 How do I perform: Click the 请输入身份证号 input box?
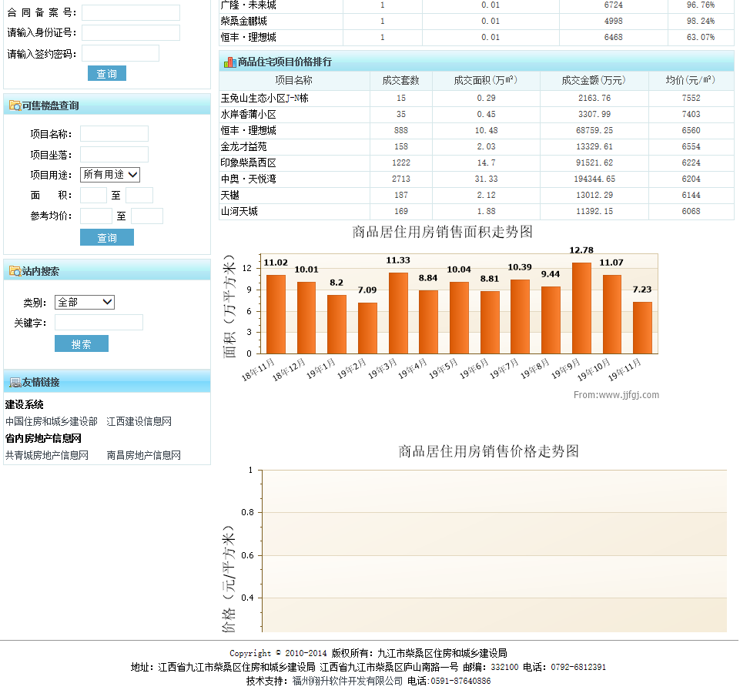(x=130, y=32)
